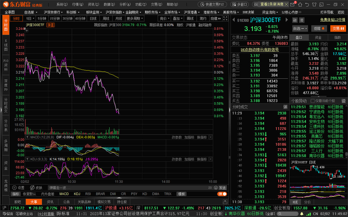
Task: Click the 港 tag icon
Action: point(302,20)
